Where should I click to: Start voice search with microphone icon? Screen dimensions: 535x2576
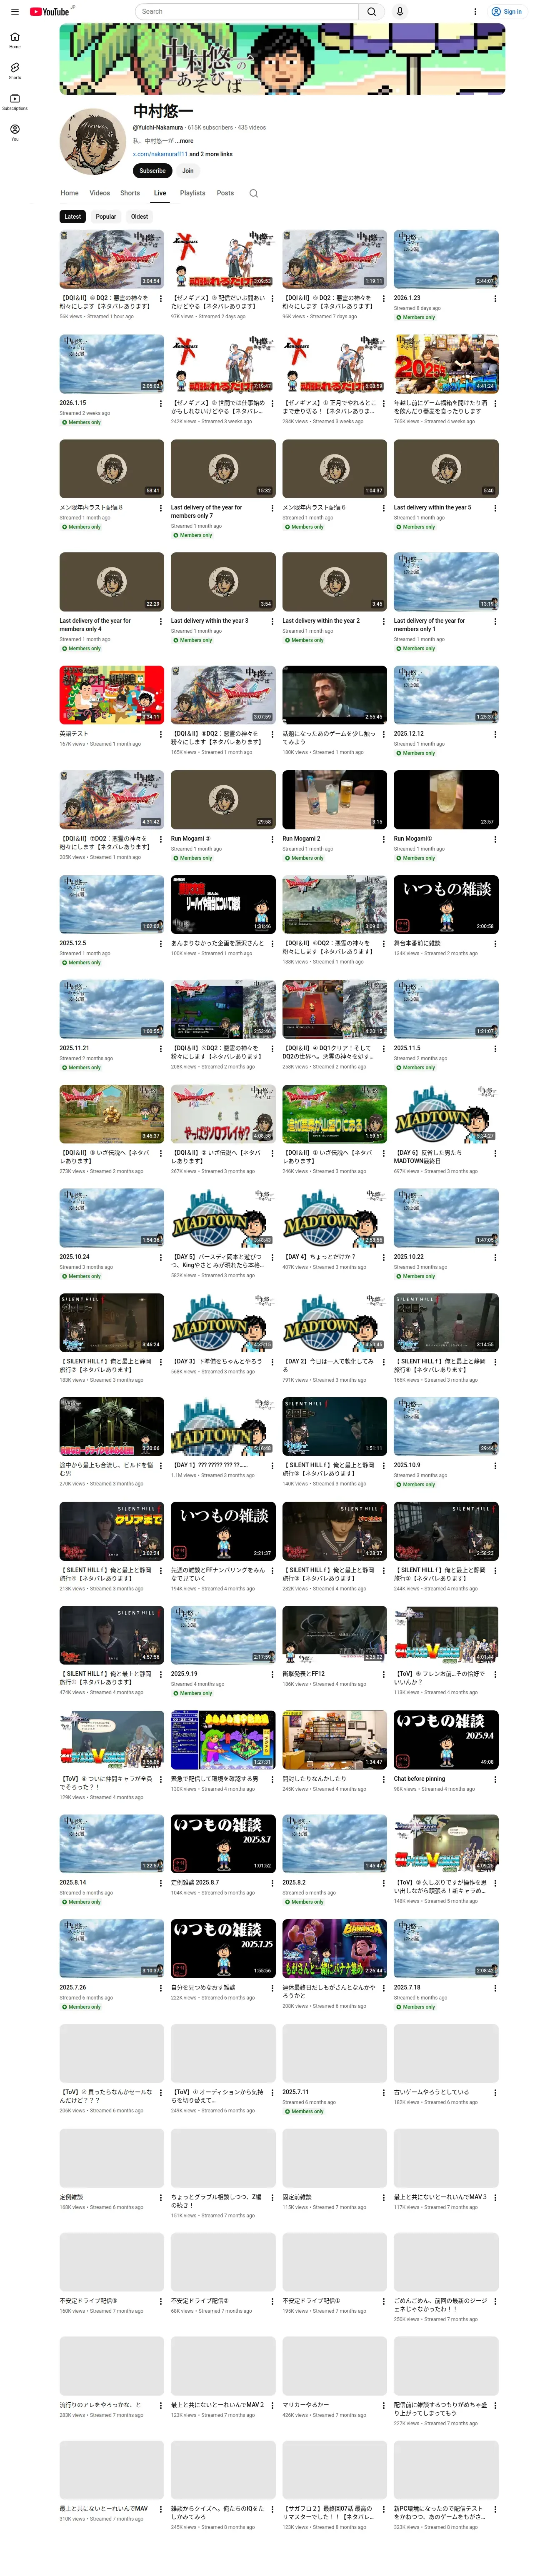pos(399,12)
